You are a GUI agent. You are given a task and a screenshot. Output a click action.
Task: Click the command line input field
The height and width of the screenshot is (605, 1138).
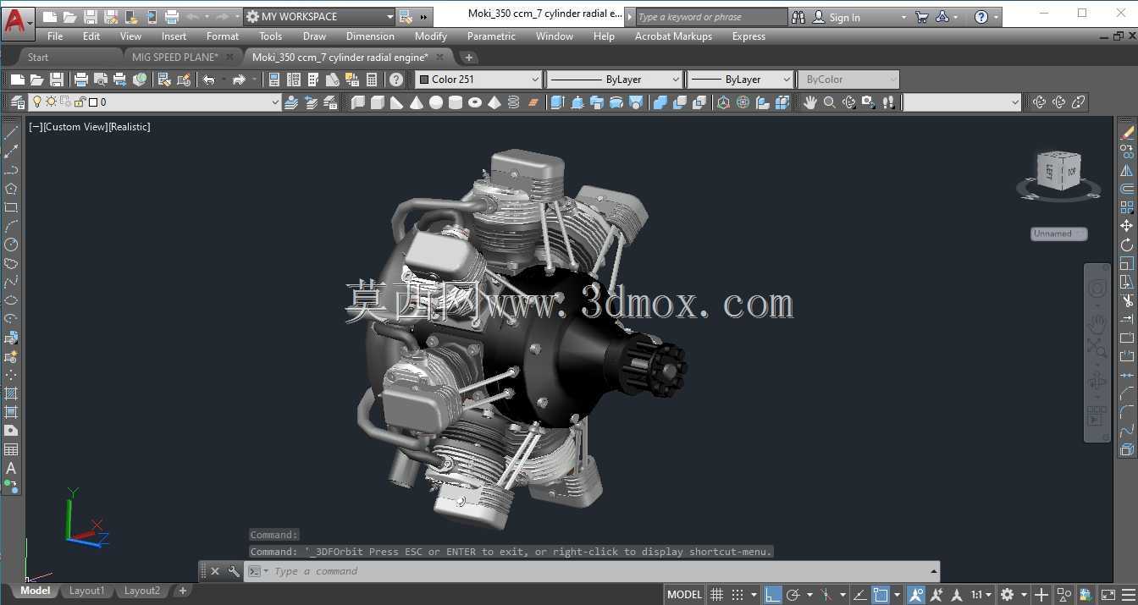593,571
